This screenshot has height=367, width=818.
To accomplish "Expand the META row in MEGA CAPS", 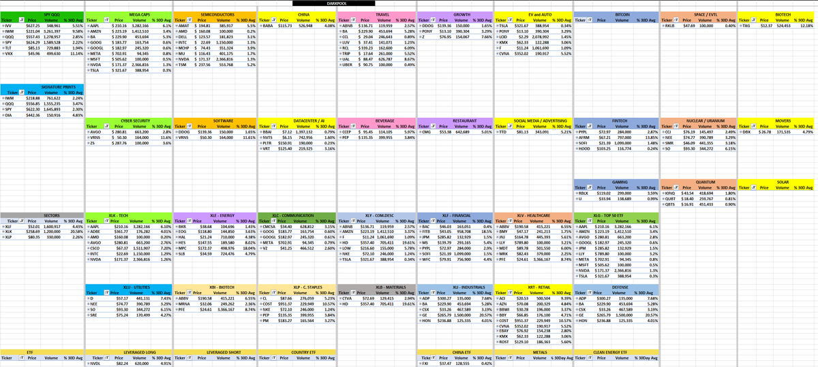I will 89,53.
